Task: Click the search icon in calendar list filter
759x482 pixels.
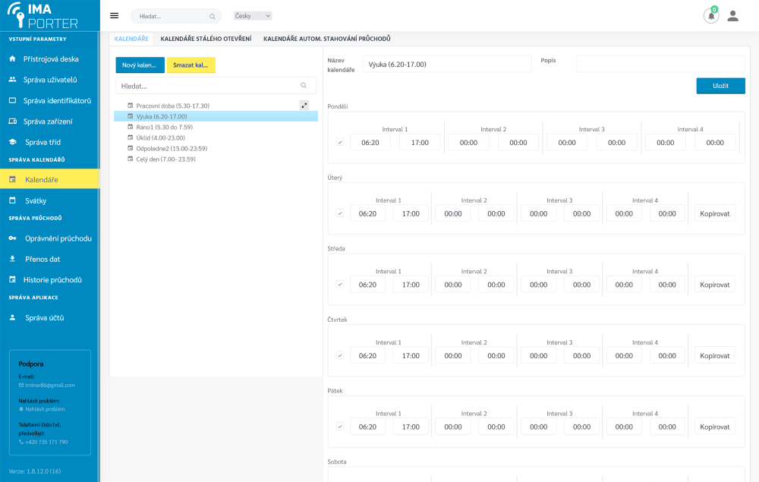Action: pos(304,86)
